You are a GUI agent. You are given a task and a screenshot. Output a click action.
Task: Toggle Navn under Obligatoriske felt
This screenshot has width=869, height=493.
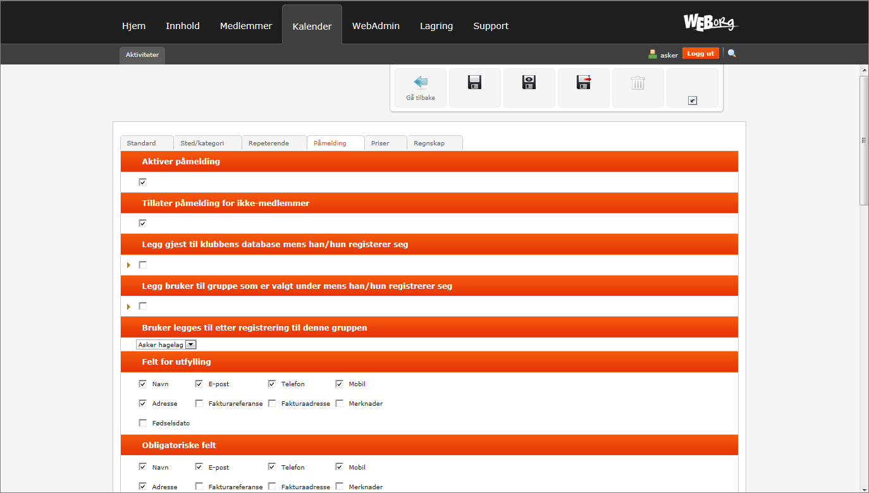click(x=142, y=467)
